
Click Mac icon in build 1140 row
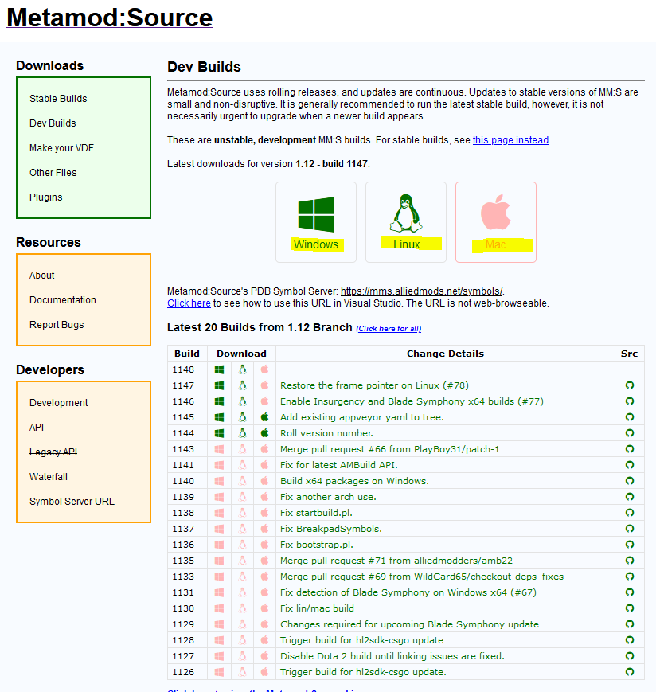[264, 481]
